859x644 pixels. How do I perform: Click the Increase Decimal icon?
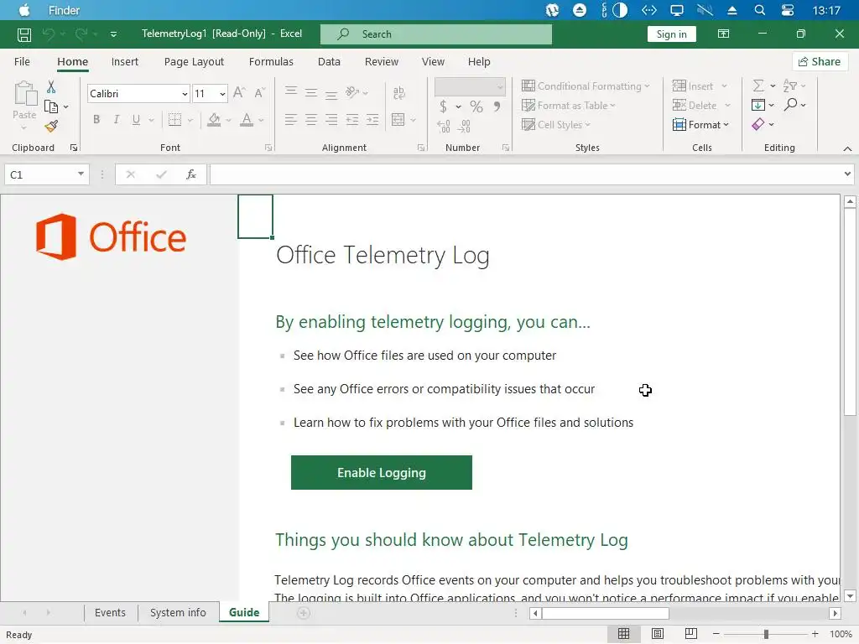click(x=444, y=127)
